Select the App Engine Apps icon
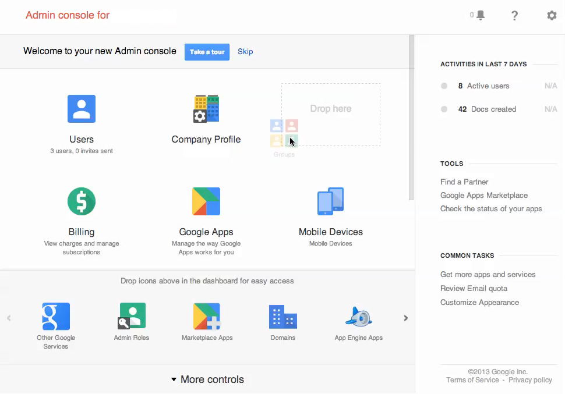 pyautogui.click(x=359, y=317)
